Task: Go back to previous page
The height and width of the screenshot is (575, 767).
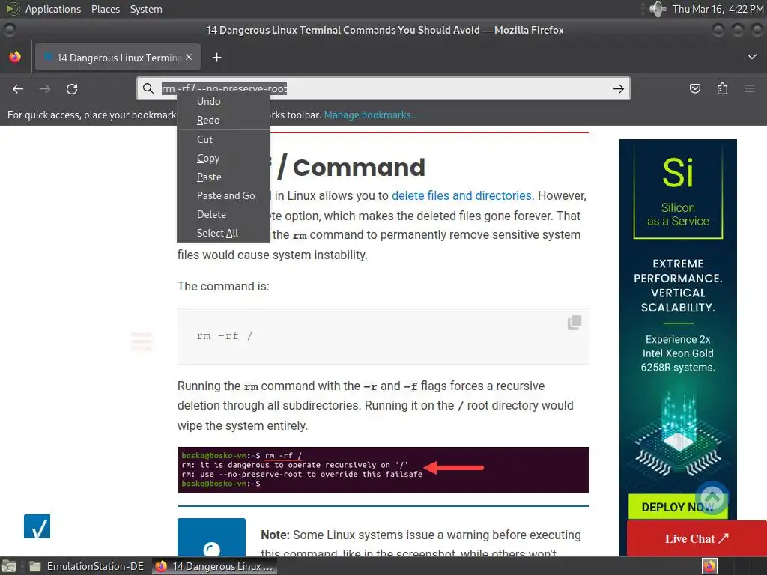Action: (x=18, y=89)
